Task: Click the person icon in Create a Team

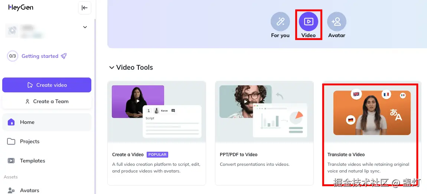Action: [x=27, y=102]
